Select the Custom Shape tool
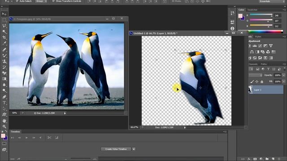The image size is (287, 161). pyautogui.click(x=4, y=114)
